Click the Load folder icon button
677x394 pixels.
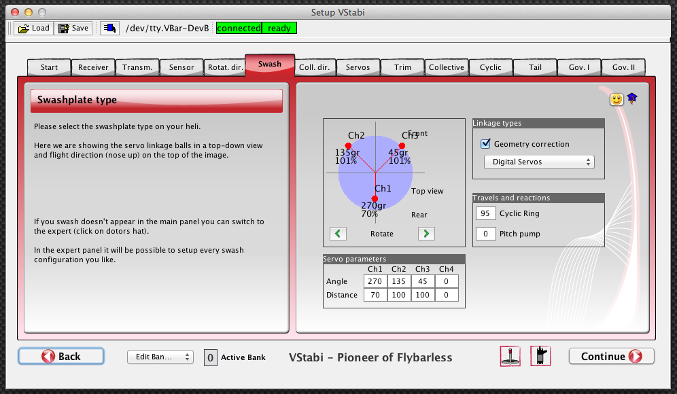pyautogui.click(x=33, y=28)
